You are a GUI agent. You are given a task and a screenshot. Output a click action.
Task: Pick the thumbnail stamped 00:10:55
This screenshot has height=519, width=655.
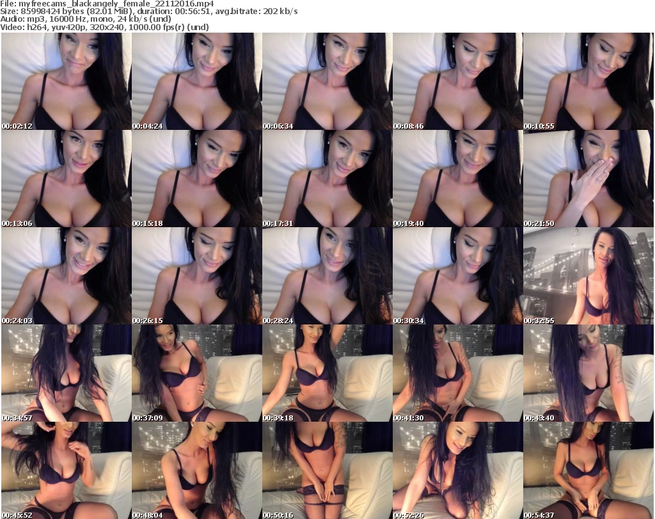click(588, 81)
